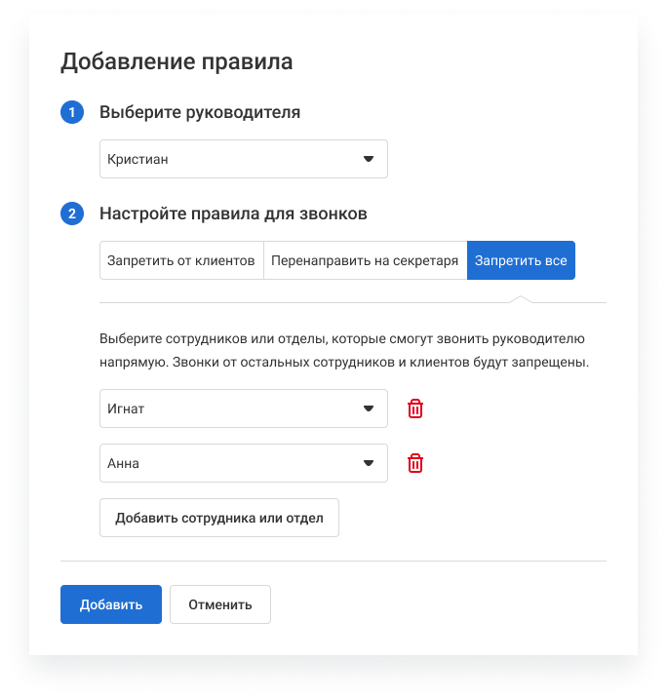Click the Выберите руководителя heading

click(200, 112)
